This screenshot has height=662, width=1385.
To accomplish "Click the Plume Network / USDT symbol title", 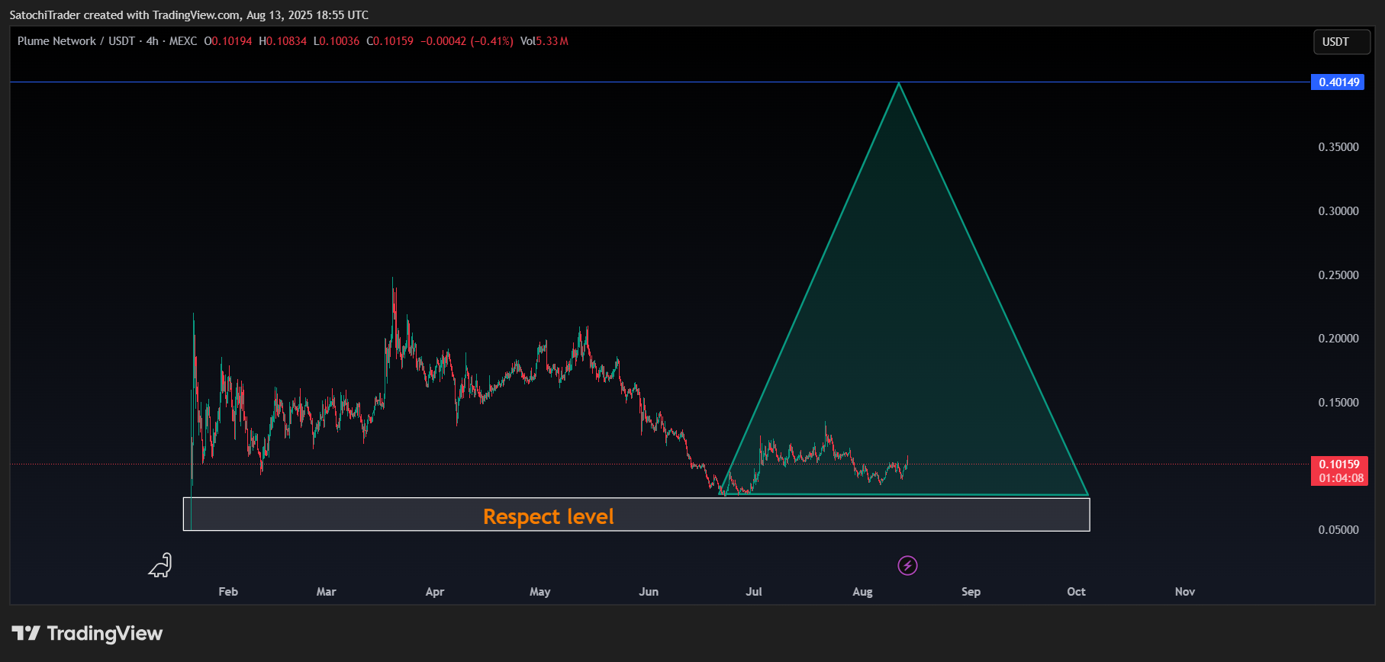I will 76,41.
